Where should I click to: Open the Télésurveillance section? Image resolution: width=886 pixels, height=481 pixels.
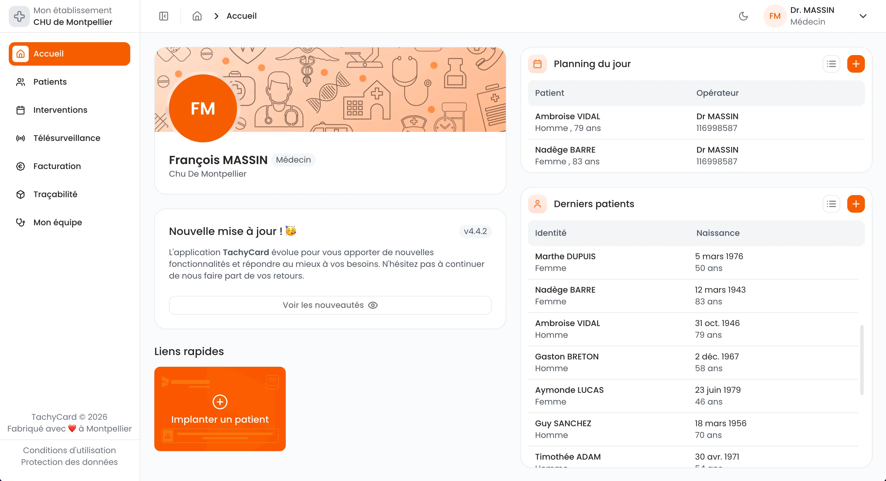pyautogui.click(x=70, y=138)
